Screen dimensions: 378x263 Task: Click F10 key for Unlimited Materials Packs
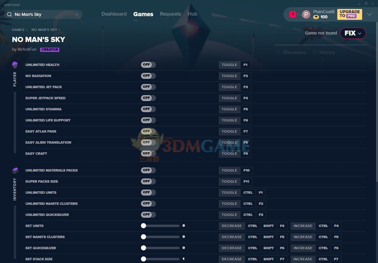click(247, 170)
